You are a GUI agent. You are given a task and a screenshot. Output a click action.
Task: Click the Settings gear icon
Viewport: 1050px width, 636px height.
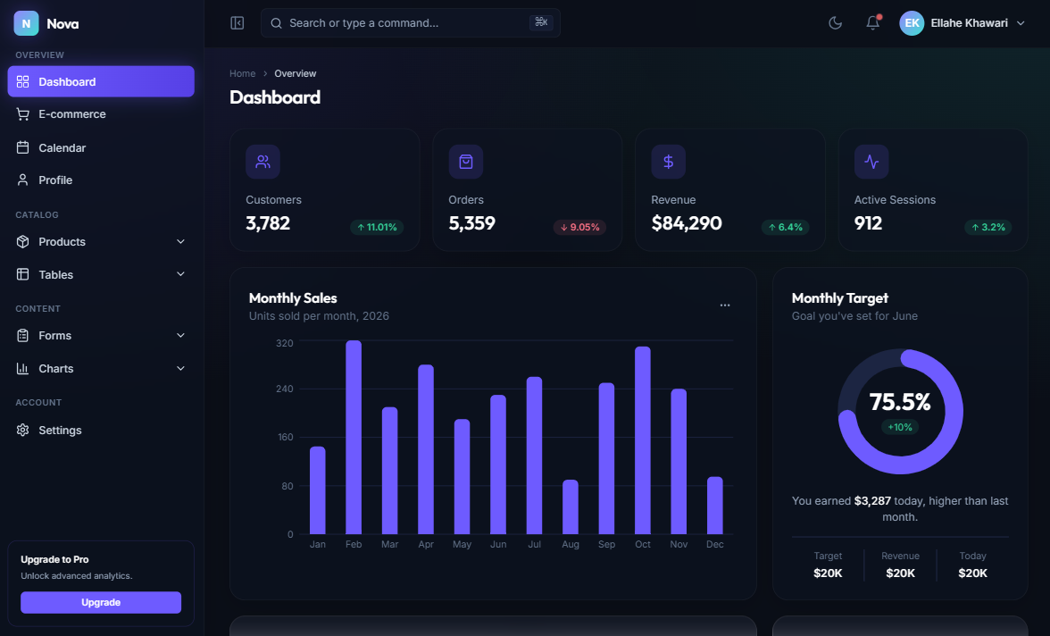pyautogui.click(x=23, y=431)
